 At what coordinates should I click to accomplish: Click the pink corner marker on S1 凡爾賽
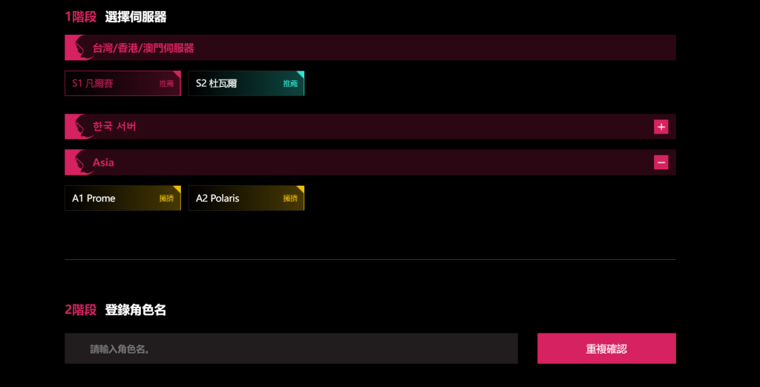[177, 74]
